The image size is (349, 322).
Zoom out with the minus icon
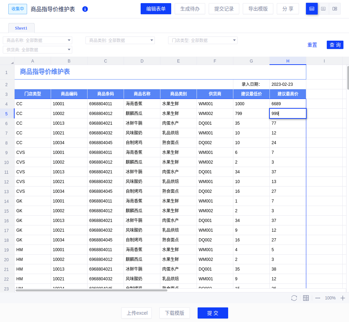(317, 298)
